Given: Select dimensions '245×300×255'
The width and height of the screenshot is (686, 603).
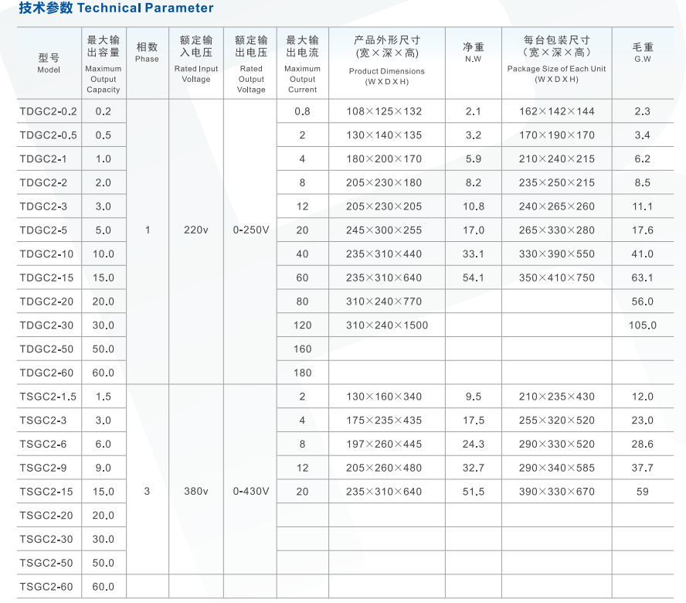Looking at the screenshot, I should [x=384, y=230].
